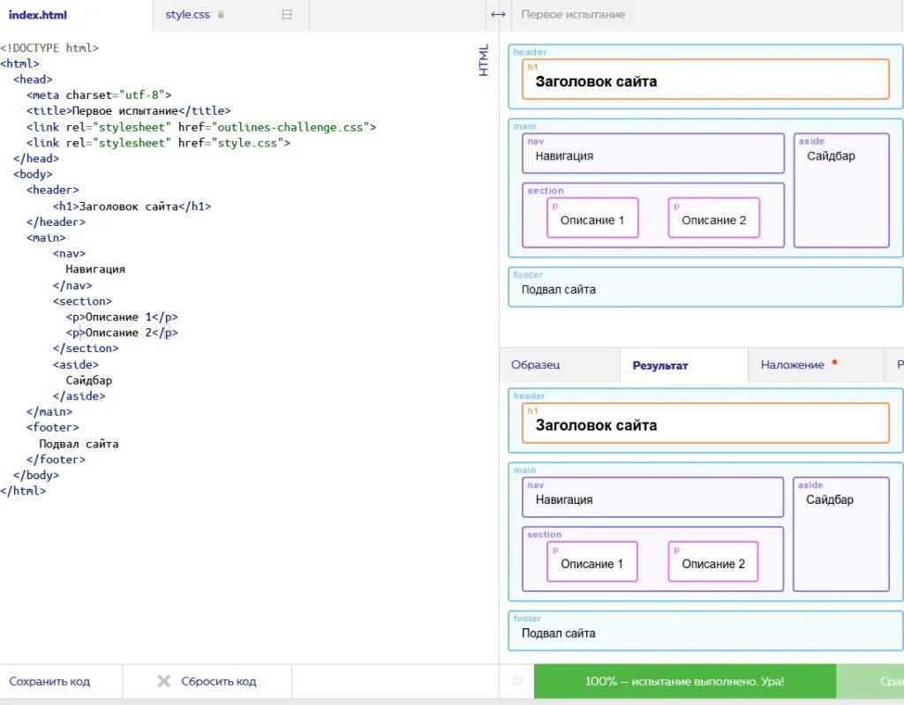Click the opening <aside> tag line
This screenshot has height=705, width=904.
76,364
